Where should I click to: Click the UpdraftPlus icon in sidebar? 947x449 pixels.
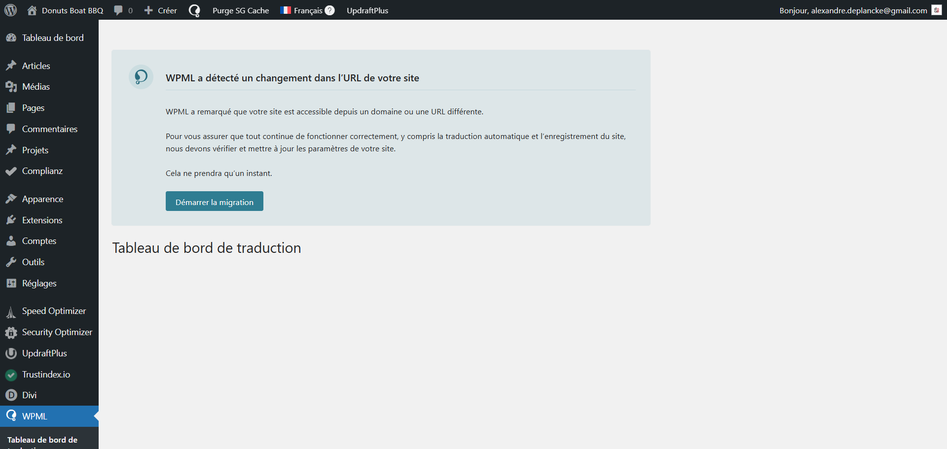(11, 353)
